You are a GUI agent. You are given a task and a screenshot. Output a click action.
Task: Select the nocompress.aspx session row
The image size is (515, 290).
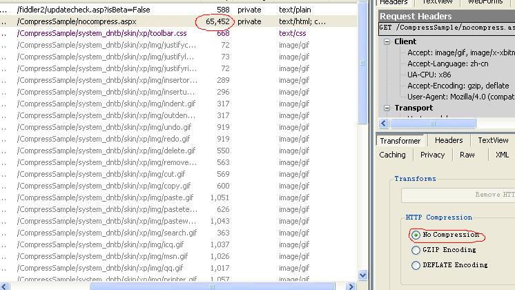[x=76, y=21]
